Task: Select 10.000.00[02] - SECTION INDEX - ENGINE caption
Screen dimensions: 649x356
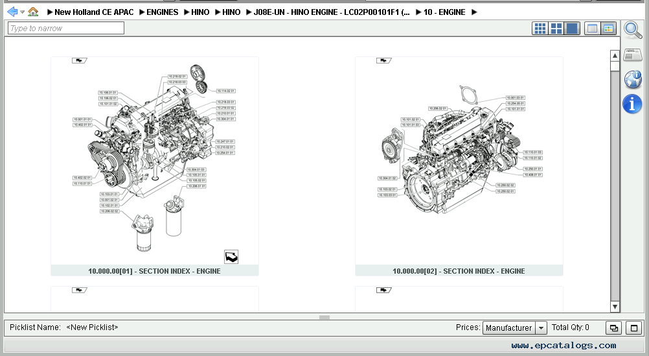Action: coord(459,271)
